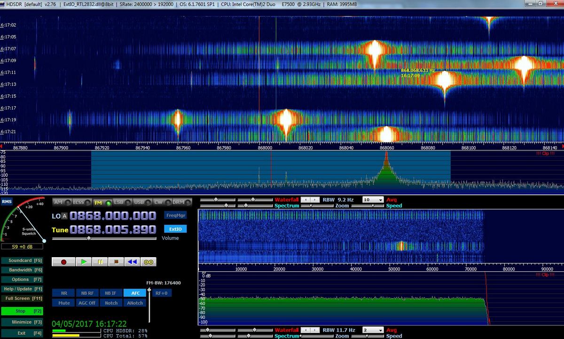Enable the Mute toggle
Screen dimensions: 564x339
click(64, 303)
